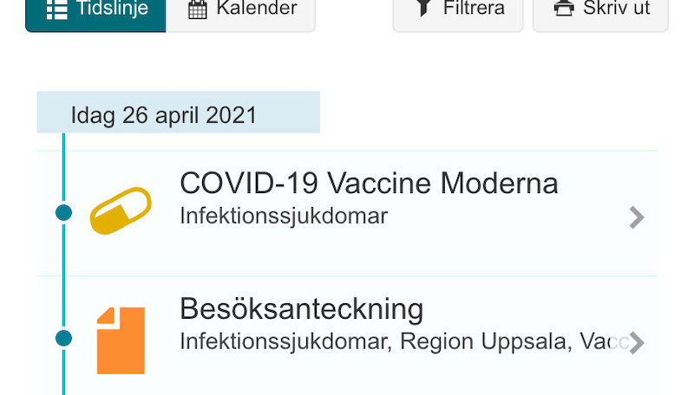Click Infektionssjukdomar subtitle under Moderna vaccine
Viewport: 694px width, 395px height.
pyautogui.click(x=284, y=217)
